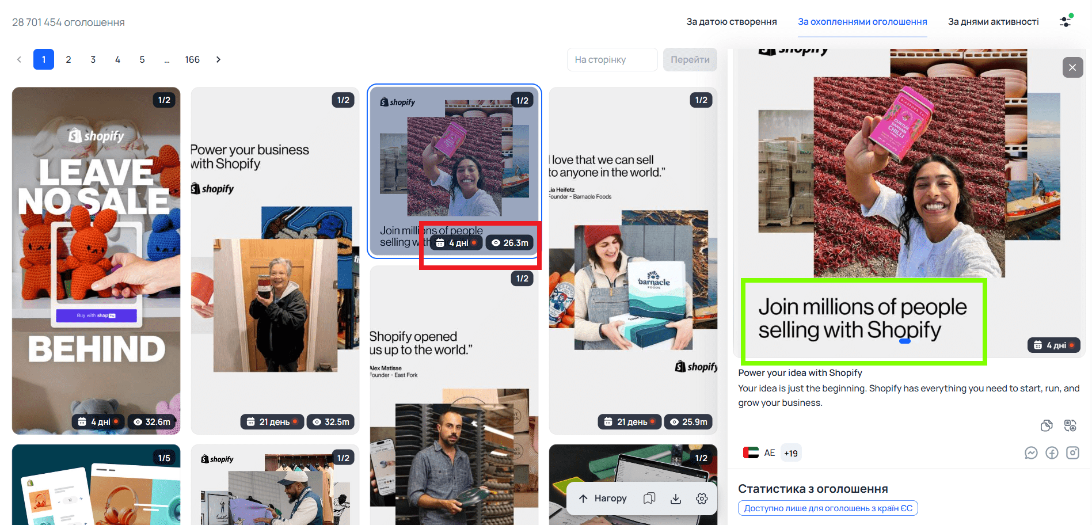
Task: Click the Статистика з оголошення heading
Action: [x=813, y=489]
